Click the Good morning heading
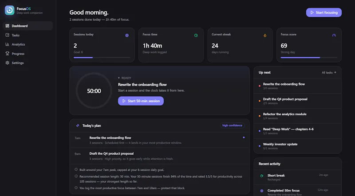 pos(89,12)
